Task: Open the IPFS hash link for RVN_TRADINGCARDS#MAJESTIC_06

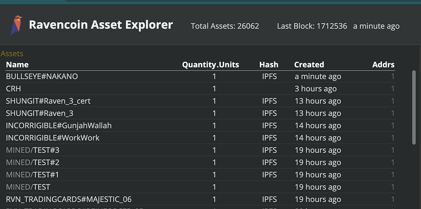Action: (x=270, y=199)
